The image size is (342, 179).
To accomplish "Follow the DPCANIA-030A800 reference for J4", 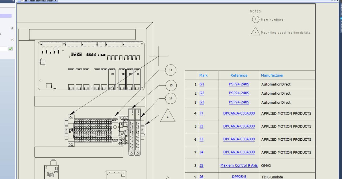I will pos(239,152).
